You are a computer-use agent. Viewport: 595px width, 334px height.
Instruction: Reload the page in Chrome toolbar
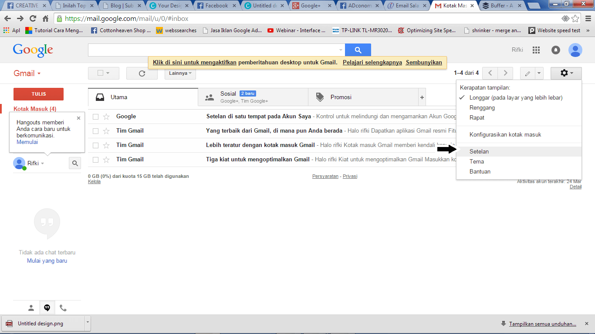click(x=33, y=19)
